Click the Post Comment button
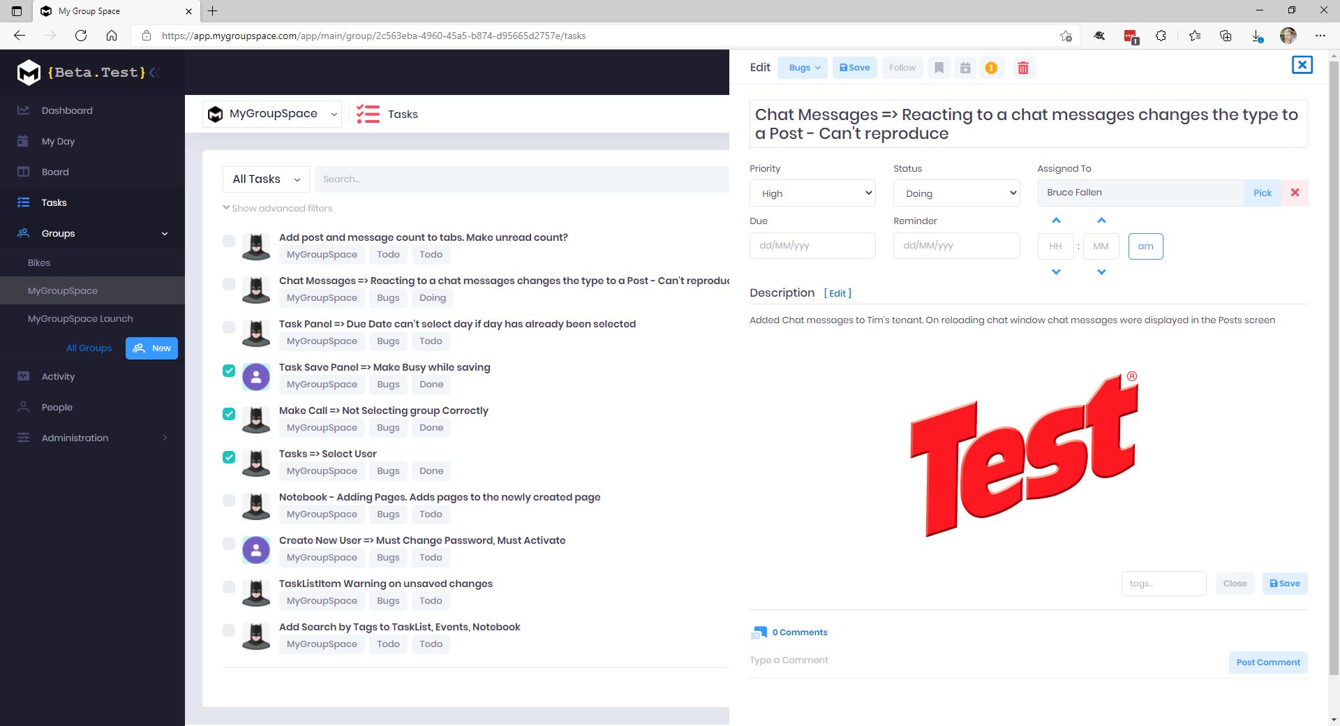The height and width of the screenshot is (726, 1340). [x=1268, y=662]
